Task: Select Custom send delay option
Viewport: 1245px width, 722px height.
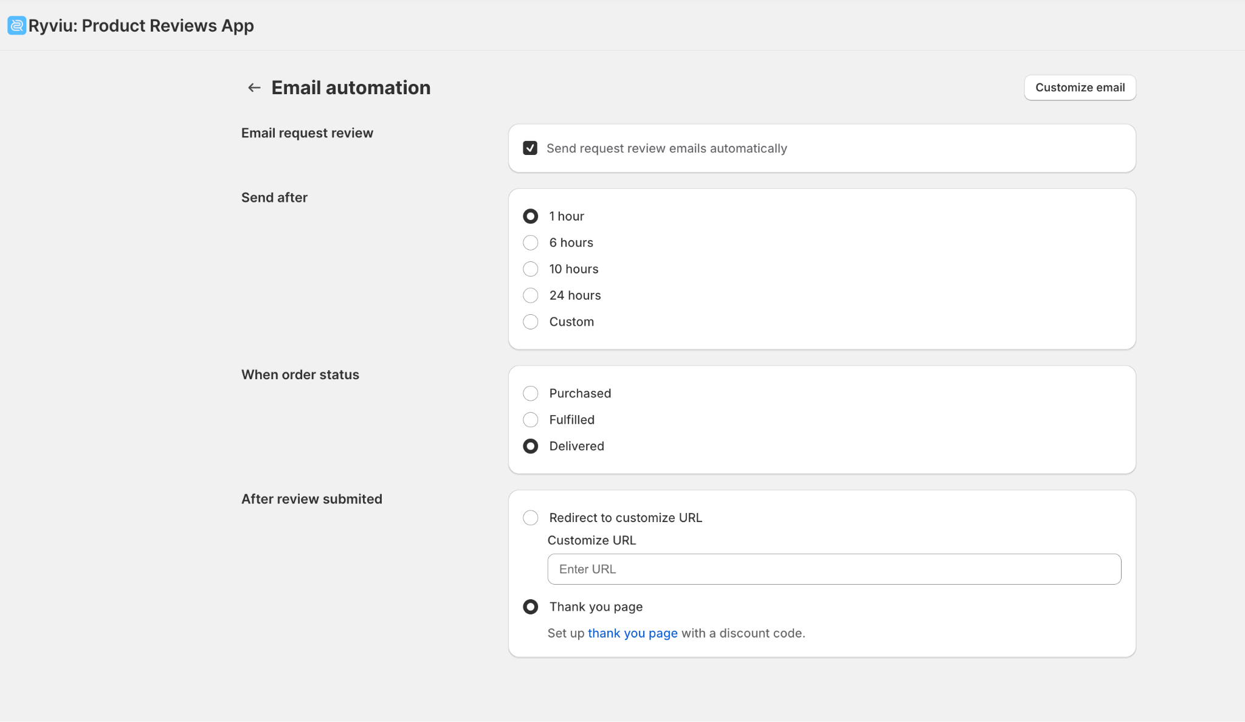Action: [531, 321]
